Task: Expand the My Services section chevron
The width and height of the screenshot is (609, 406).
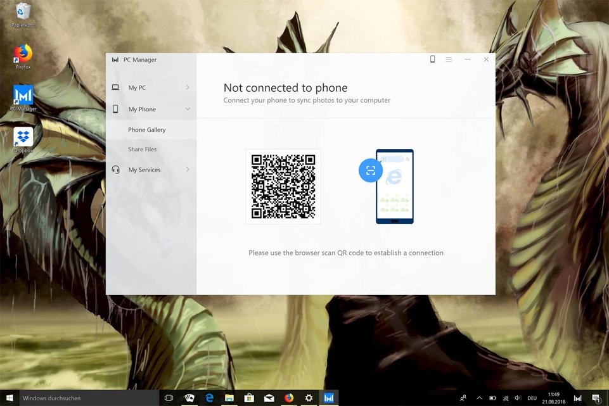Action: (188, 169)
